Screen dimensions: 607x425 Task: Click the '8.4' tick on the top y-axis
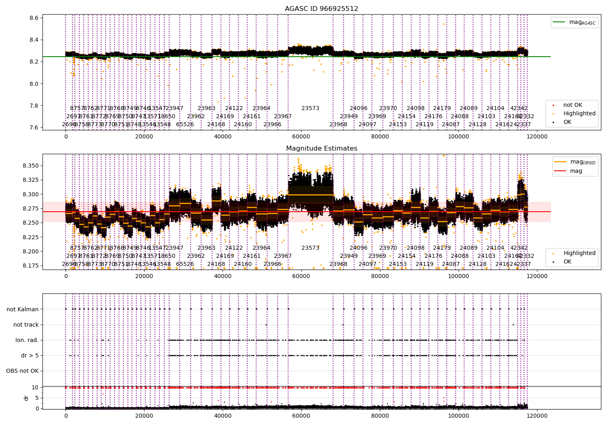[34, 40]
